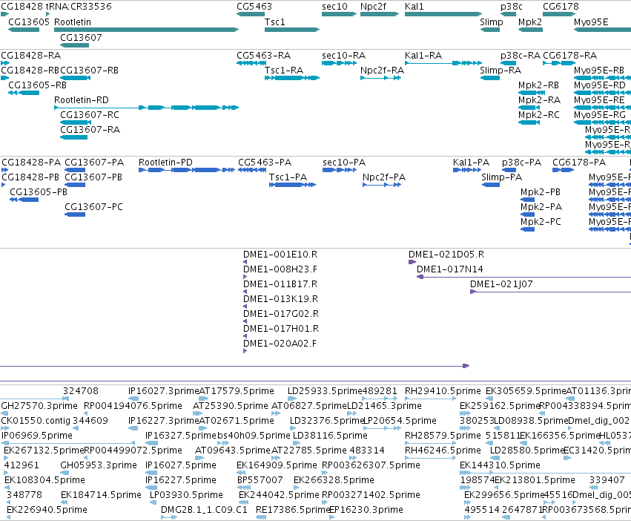Screen dimensions: 631x521
Task: Click EST RE17386.5prime
Action: pyautogui.click(x=261, y=517)
